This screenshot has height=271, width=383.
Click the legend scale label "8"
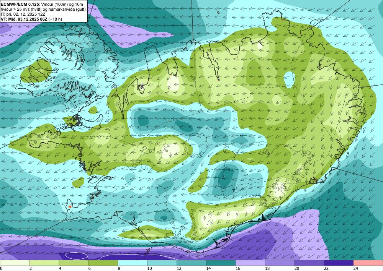119,268
